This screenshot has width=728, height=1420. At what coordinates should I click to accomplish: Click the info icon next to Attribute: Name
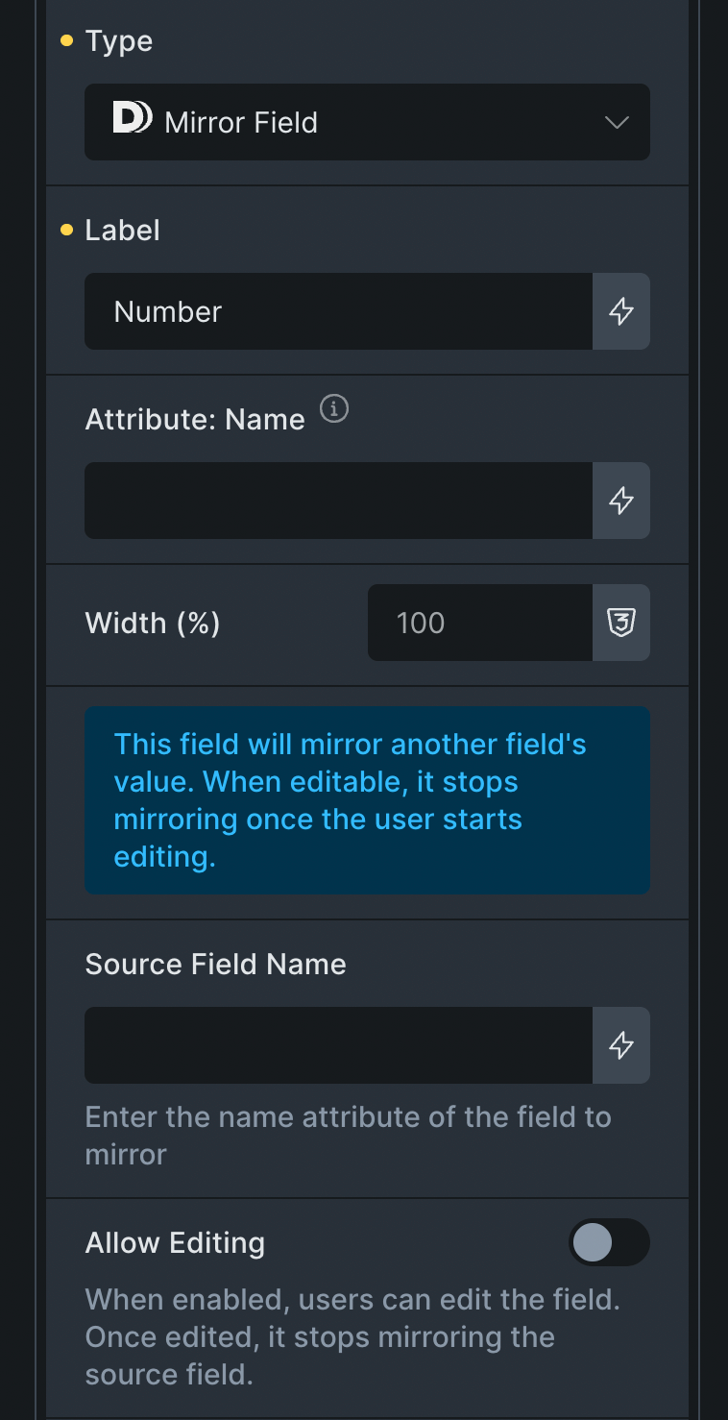pos(333,409)
